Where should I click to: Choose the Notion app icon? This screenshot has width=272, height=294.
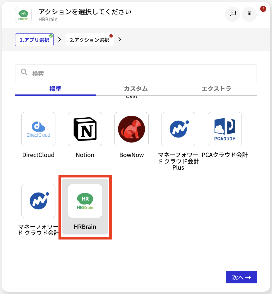(x=85, y=129)
